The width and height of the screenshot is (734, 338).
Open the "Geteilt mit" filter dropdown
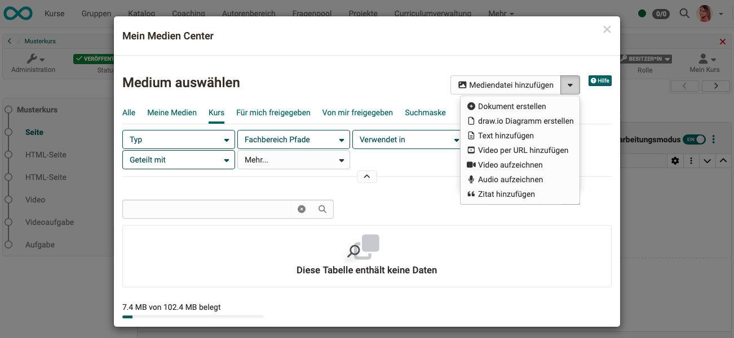click(178, 160)
